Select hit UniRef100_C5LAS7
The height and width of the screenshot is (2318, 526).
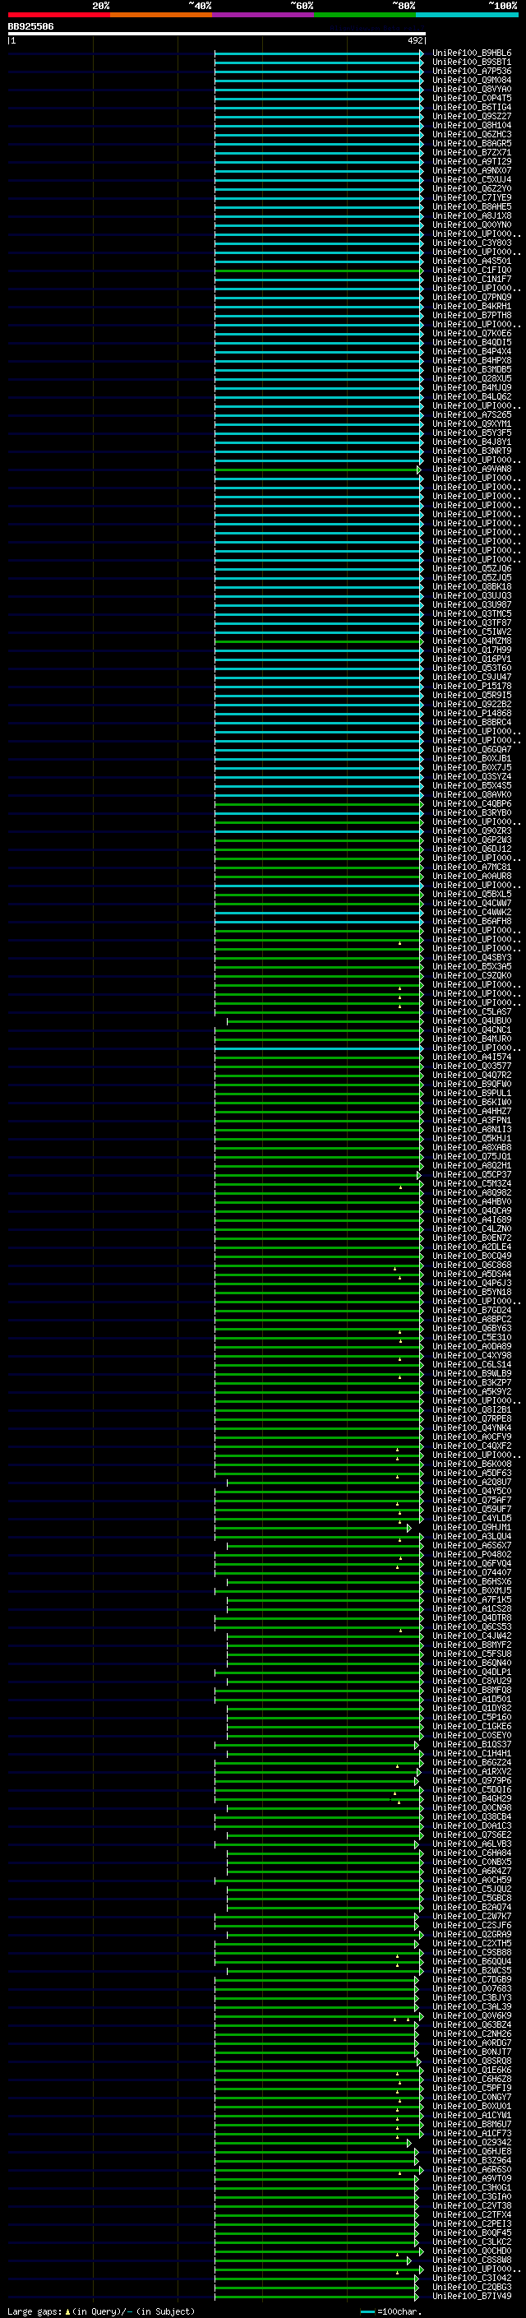pos(471,1011)
